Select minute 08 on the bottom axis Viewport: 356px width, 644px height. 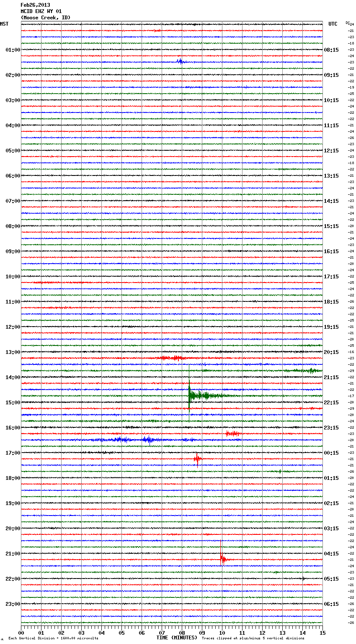[182, 633]
